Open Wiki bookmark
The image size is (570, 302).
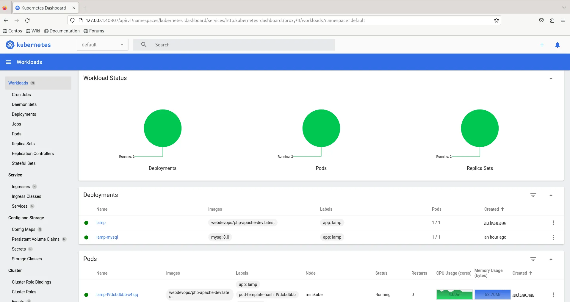pos(33,31)
